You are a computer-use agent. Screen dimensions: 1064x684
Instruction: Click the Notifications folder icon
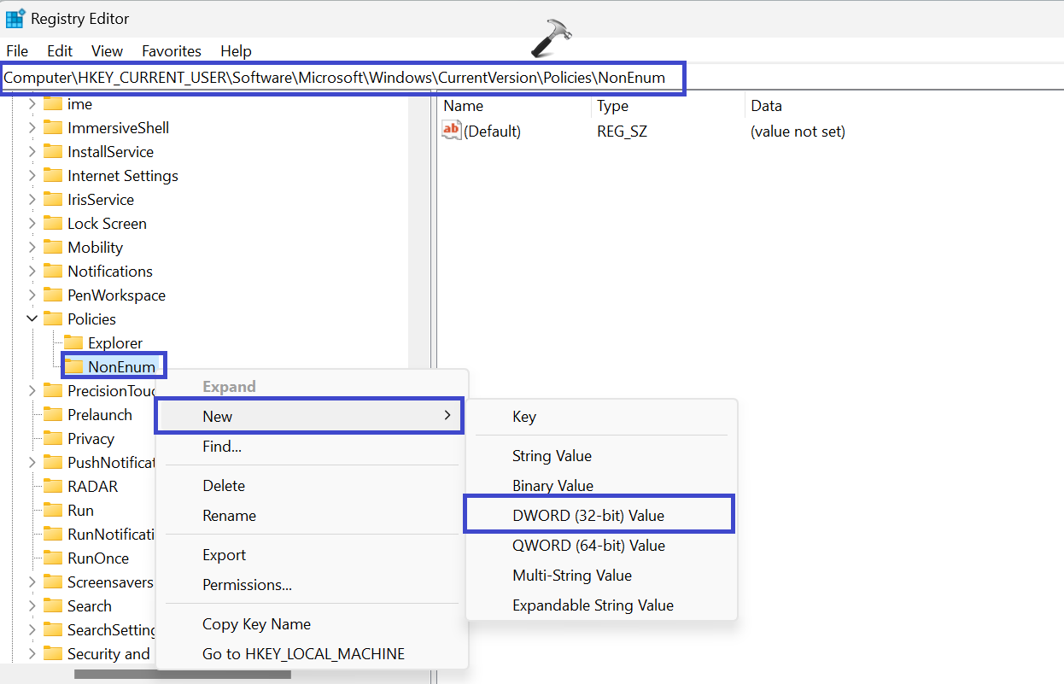point(54,272)
